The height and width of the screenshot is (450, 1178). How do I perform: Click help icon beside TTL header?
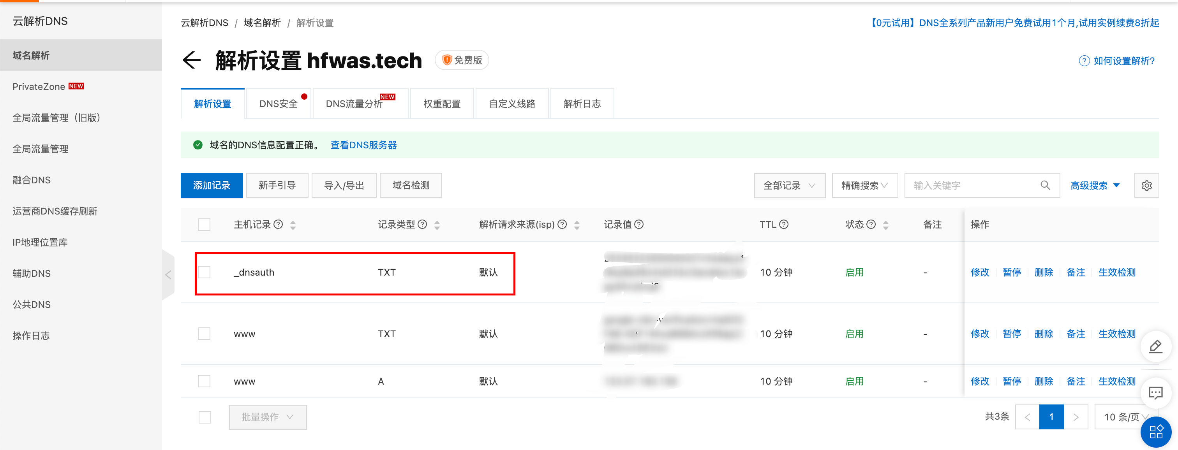pos(783,224)
